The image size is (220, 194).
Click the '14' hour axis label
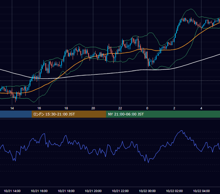(x=12, y=108)
